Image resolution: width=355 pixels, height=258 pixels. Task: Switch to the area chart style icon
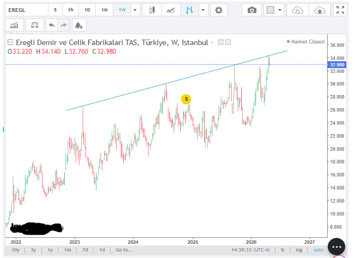171,10
